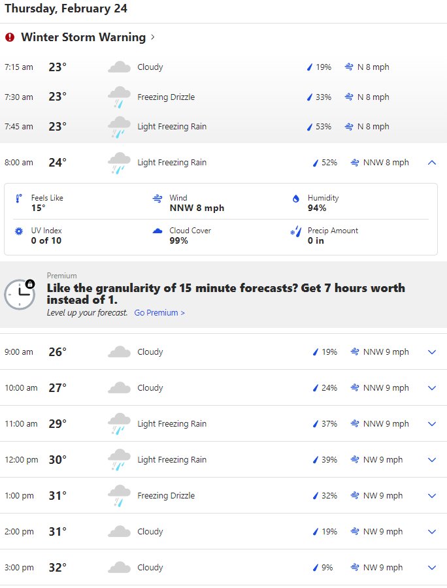This screenshot has width=447, height=588.
Task: Click the UV Index sun icon
Action: point(18,231)
